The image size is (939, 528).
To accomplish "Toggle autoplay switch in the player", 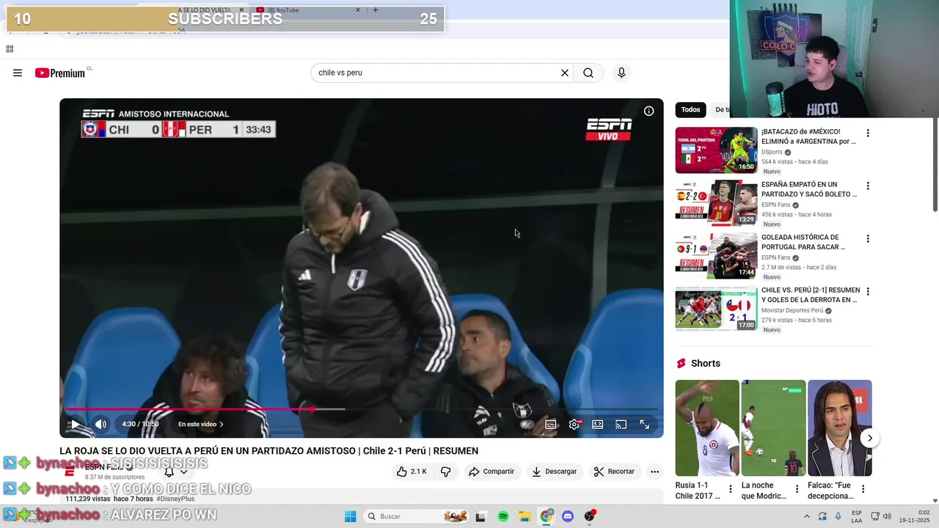I will coord(526,424).
